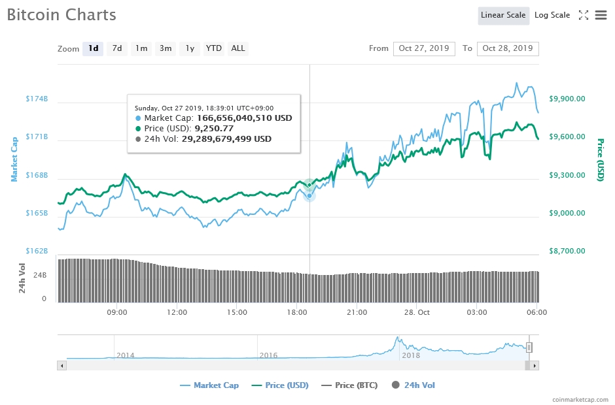Choose the 1y zoom option
Viewport: 615px width, 405px height.
pos(190,48)
